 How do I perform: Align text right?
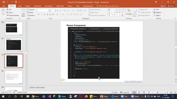point(74,14)
